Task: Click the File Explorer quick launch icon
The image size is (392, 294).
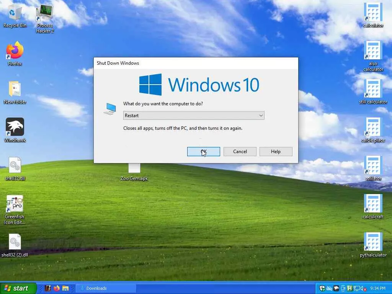Action: [65, 288]
